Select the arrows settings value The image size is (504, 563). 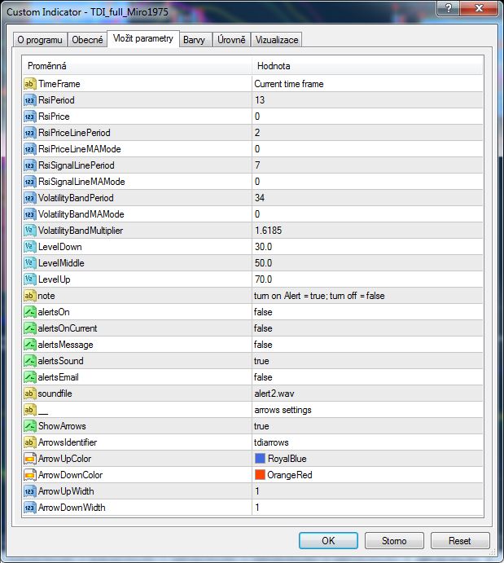283,410
